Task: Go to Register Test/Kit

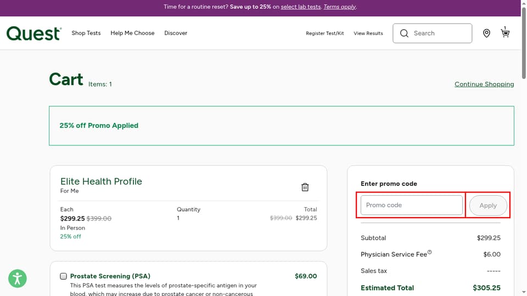Action: point(324,33)
